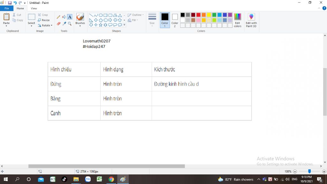Viewport: 327px width, 184px height.
Task: Select the Pencil tool
Action: [x=58, y=17]
